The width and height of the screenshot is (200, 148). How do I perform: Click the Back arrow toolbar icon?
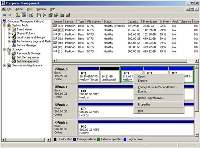(x=4, y=15)
